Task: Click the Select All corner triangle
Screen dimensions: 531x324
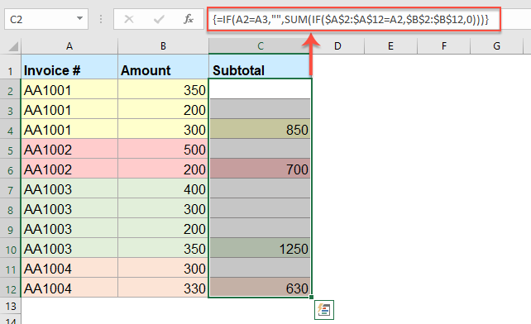Action: 13,46
